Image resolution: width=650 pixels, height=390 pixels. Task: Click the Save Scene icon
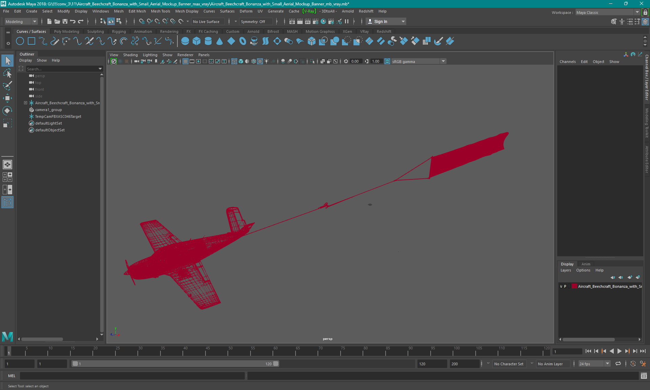pyautogui.click(x=65, y=21)
